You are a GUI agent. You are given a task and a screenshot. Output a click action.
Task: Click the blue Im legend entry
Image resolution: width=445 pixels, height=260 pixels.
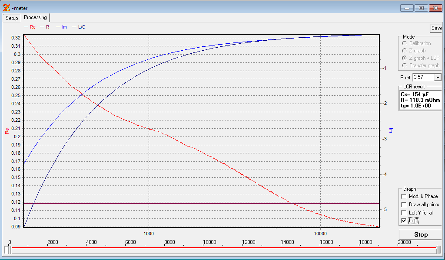61,27
